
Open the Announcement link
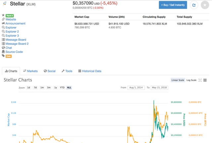tap(16, 24)
